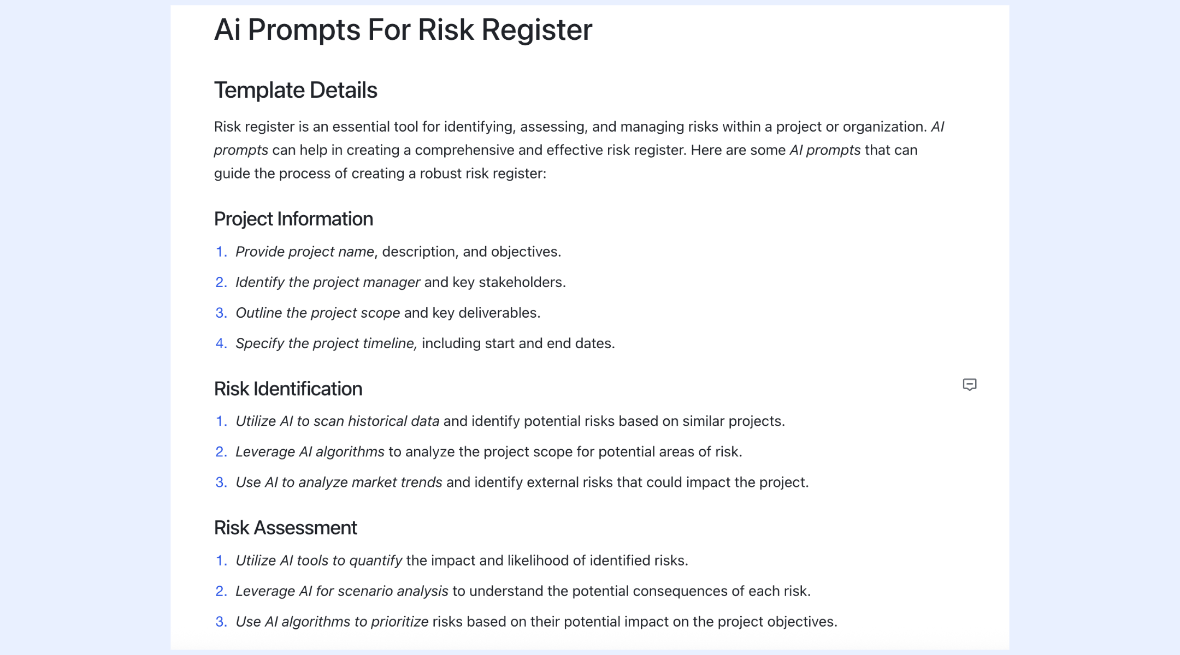Click the intro paragraph starting 'Risk register is'

(579, 150)
